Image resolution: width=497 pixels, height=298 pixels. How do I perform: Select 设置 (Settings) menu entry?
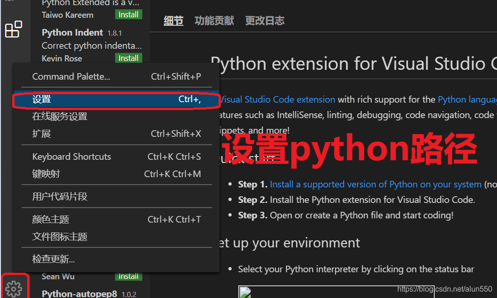117,99
